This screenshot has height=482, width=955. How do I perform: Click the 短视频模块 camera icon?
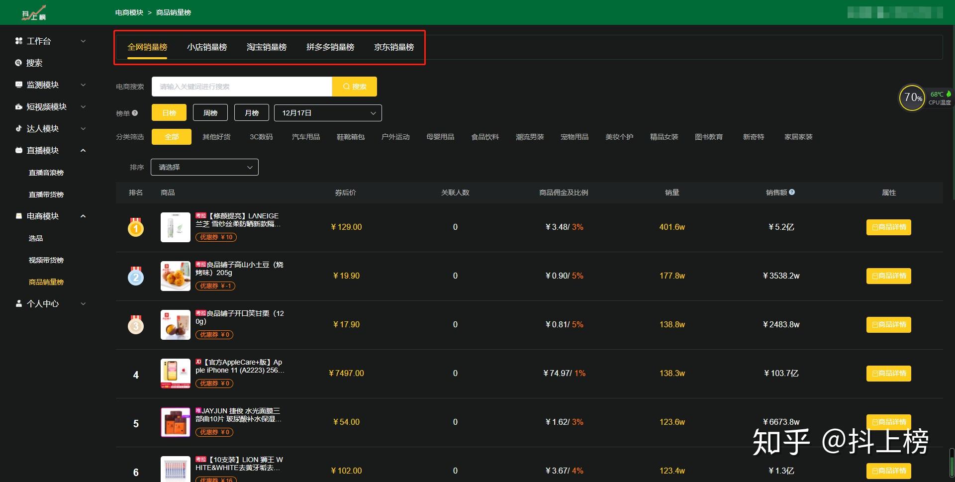(19, 106)
